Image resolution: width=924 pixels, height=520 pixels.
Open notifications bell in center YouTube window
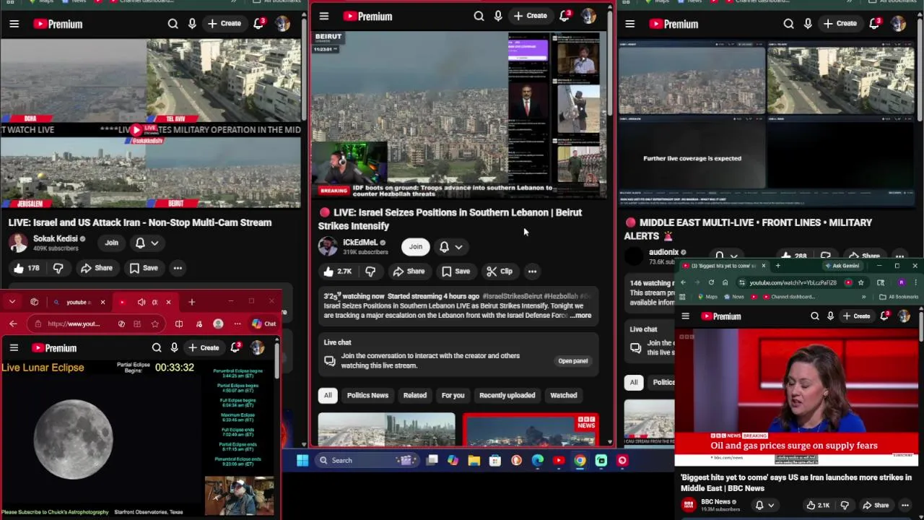tap(565, 16)
